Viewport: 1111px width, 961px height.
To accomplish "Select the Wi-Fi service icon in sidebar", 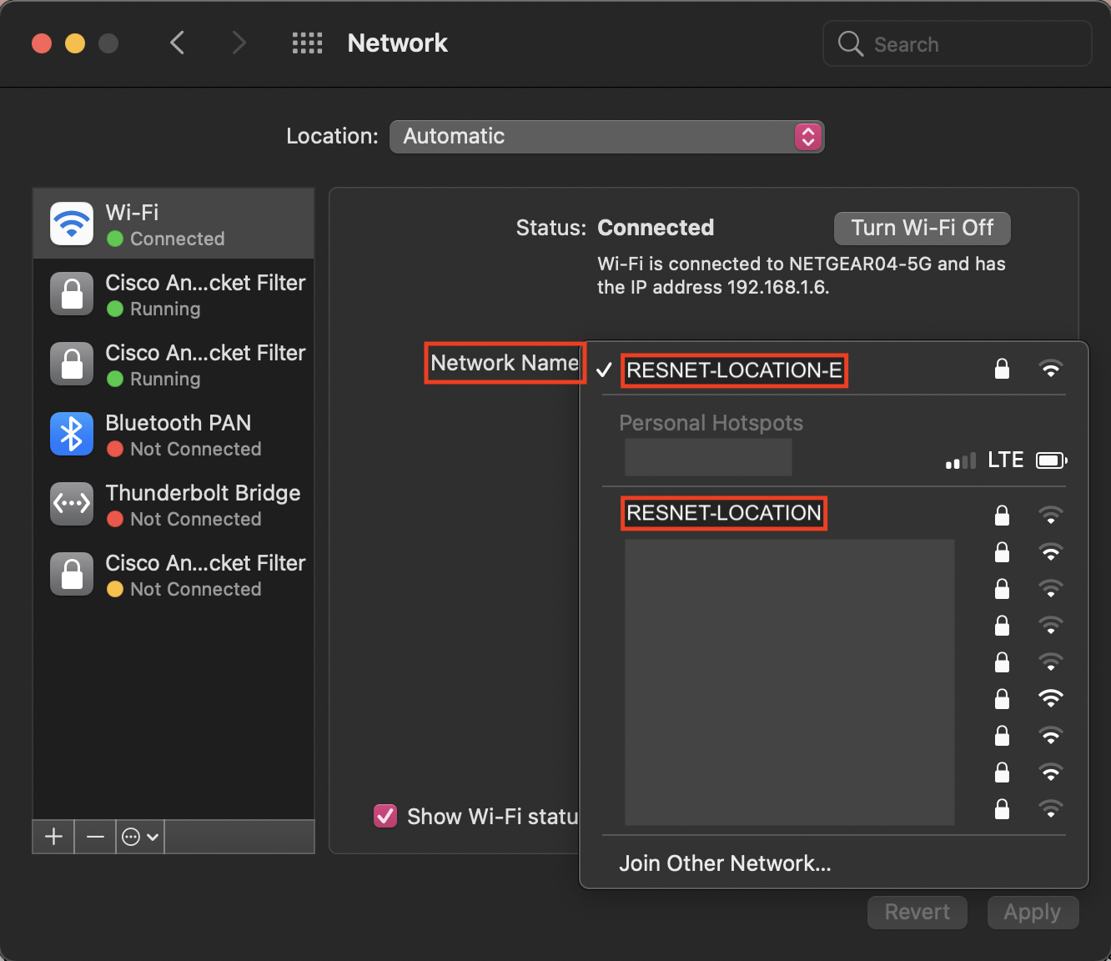I will tap(72, 224).
